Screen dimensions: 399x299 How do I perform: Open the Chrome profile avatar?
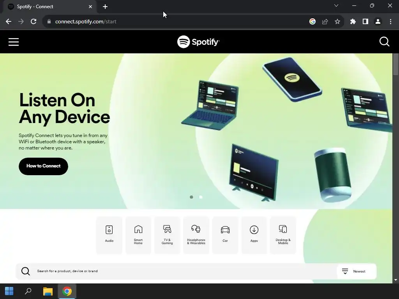[x=378, y=22]
